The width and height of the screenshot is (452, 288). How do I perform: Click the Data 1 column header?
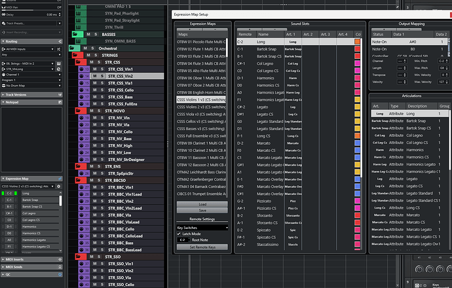413,34
